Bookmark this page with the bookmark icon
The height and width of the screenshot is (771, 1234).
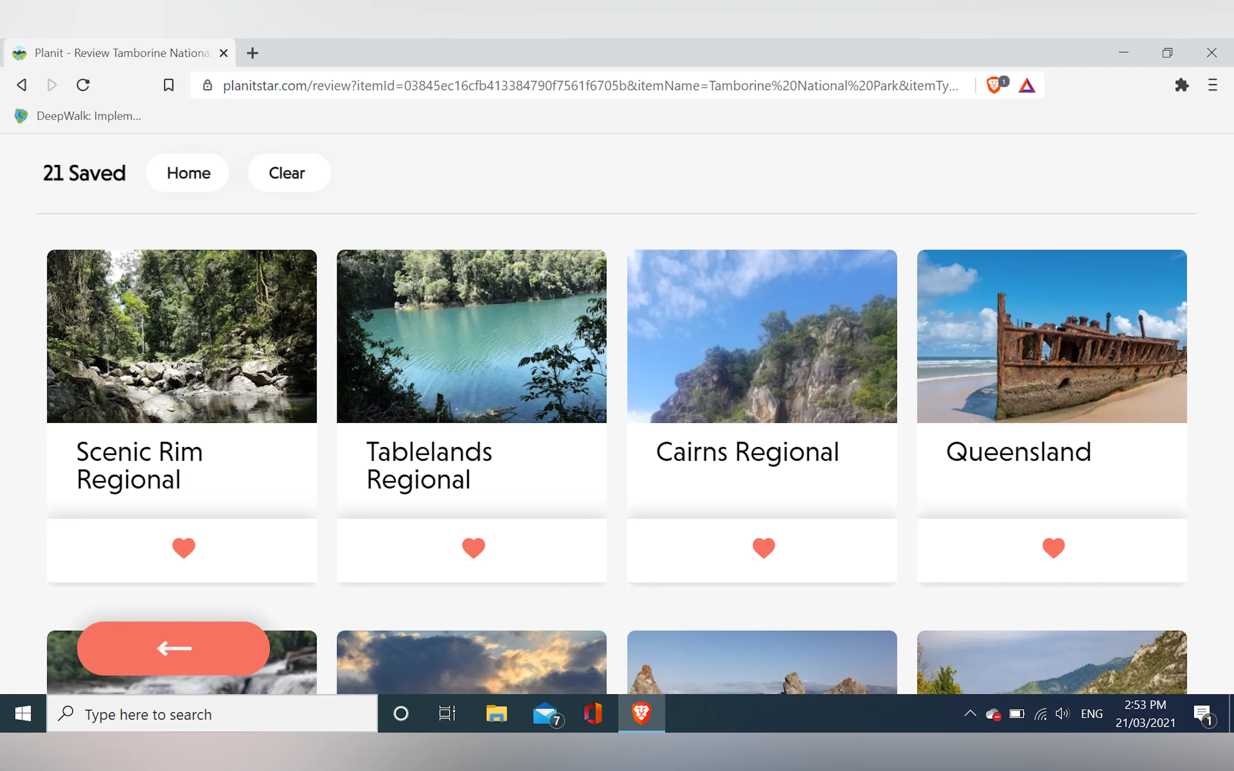pyautogui.click(x=169, y=85)
